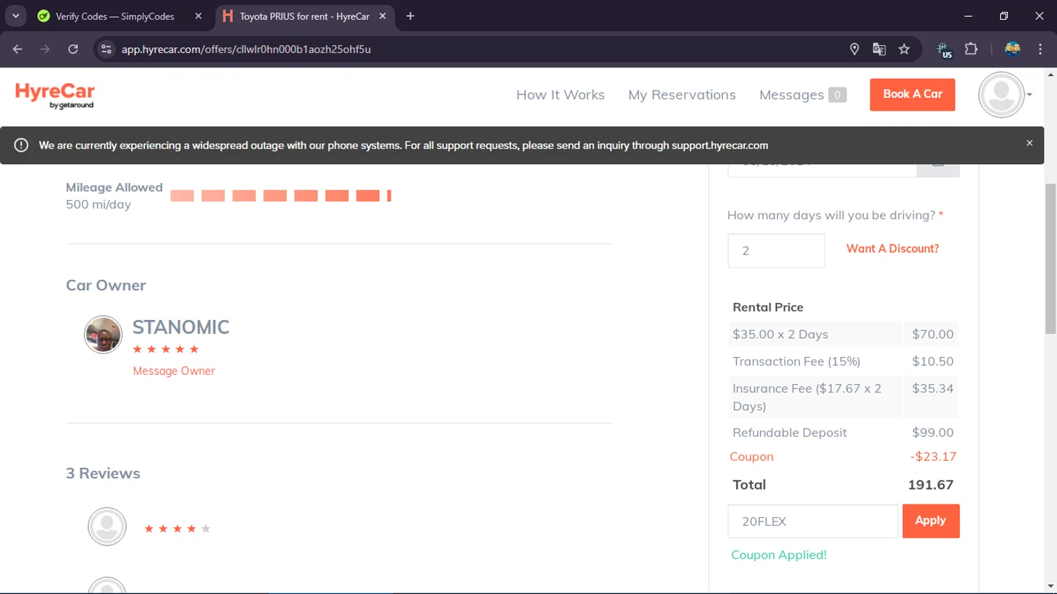Reload the current page

[73, 49]
